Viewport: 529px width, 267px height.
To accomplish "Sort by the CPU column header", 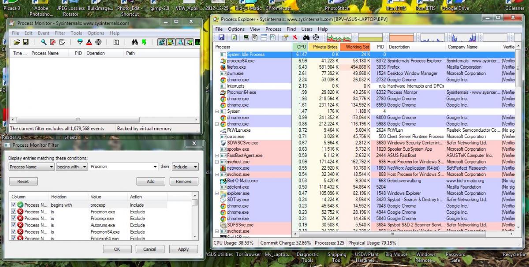I will coord(300,47).
